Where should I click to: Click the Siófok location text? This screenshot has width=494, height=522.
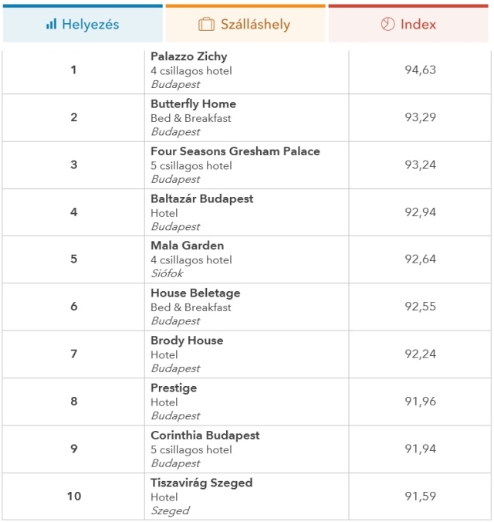pyautogui.click(x=167, y=273)
